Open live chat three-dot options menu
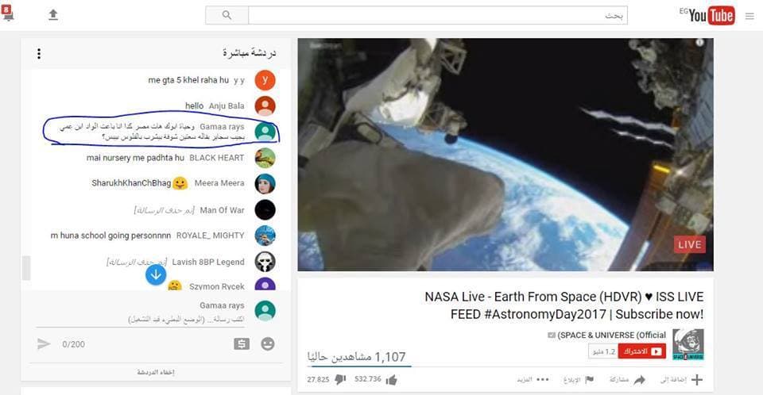The height and width of the screenshot is (395, 763). 39,53
